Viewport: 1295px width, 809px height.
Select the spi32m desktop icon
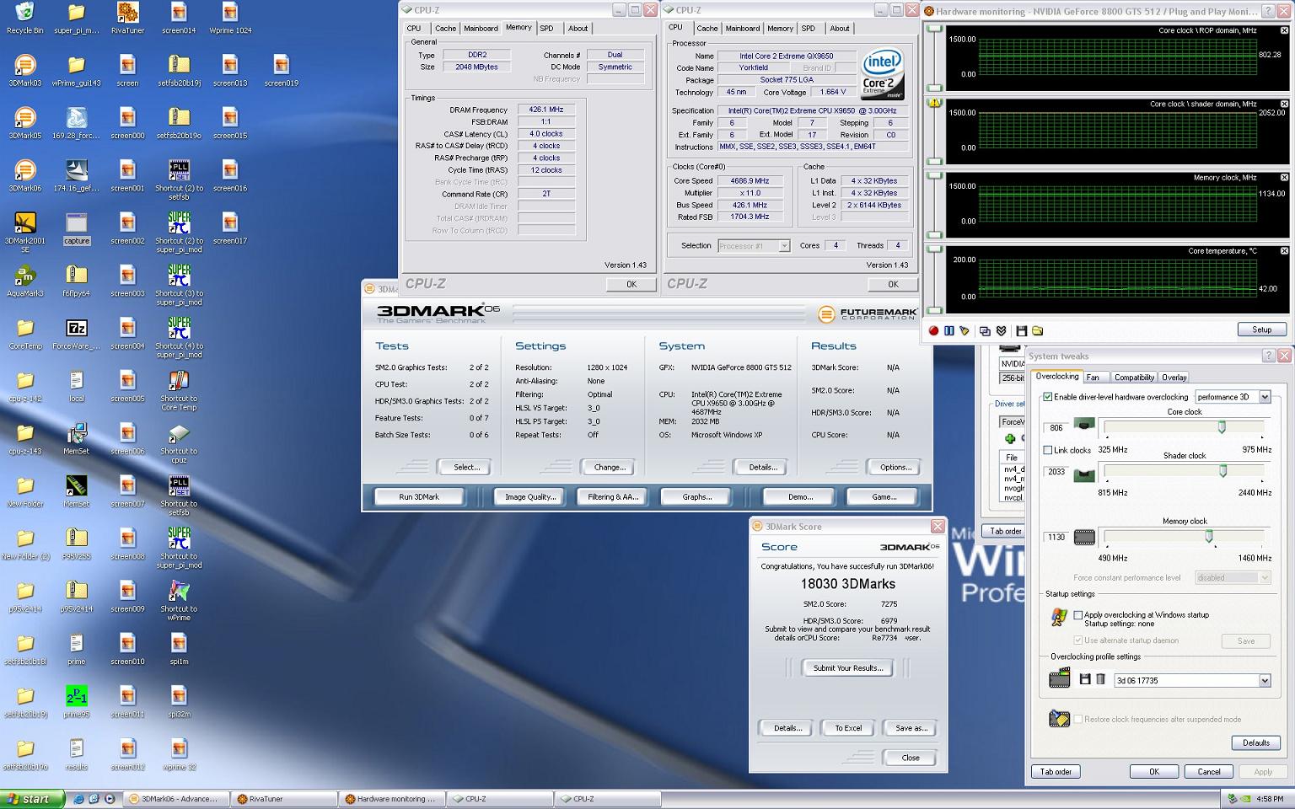[179, 702]
